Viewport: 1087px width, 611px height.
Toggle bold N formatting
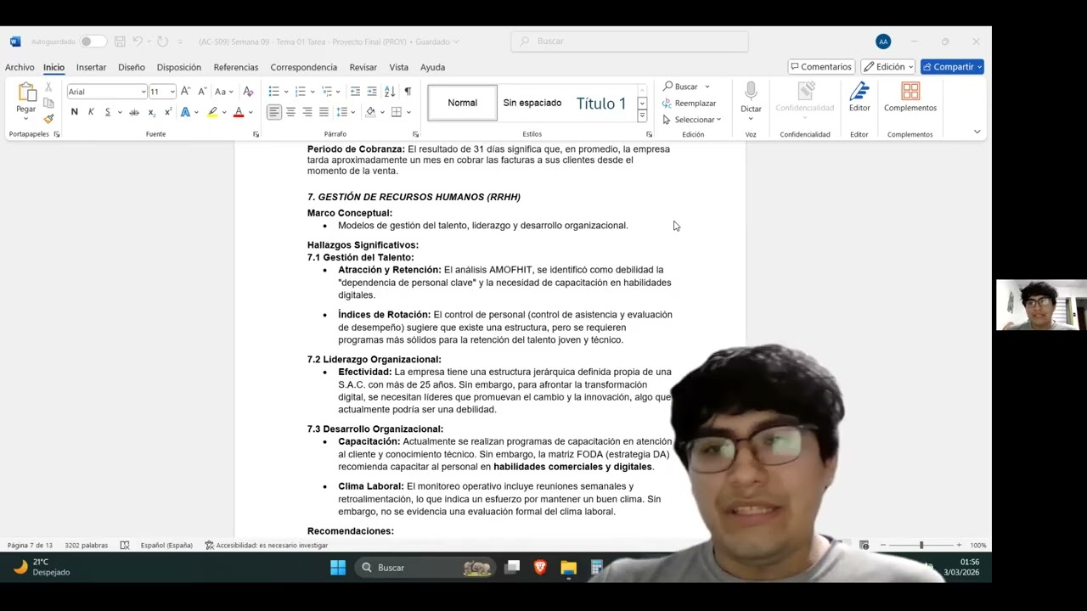click(75, 112)
